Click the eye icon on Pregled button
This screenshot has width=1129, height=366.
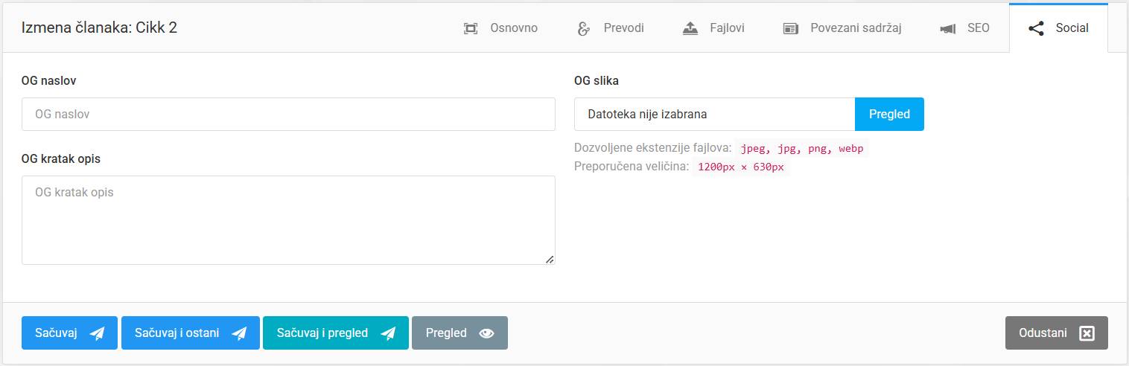coord(486,333)
